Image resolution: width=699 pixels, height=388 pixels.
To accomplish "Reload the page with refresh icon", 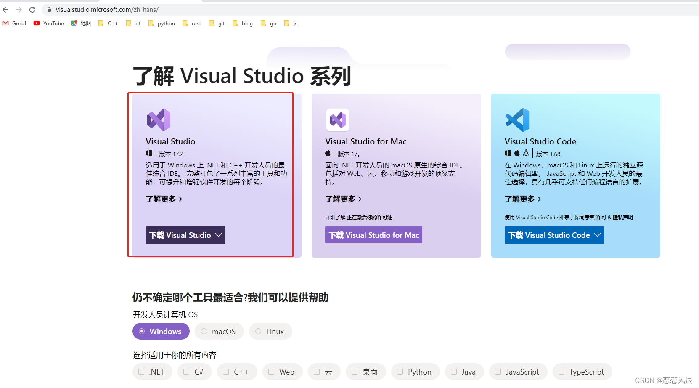I will pos(32,9).
